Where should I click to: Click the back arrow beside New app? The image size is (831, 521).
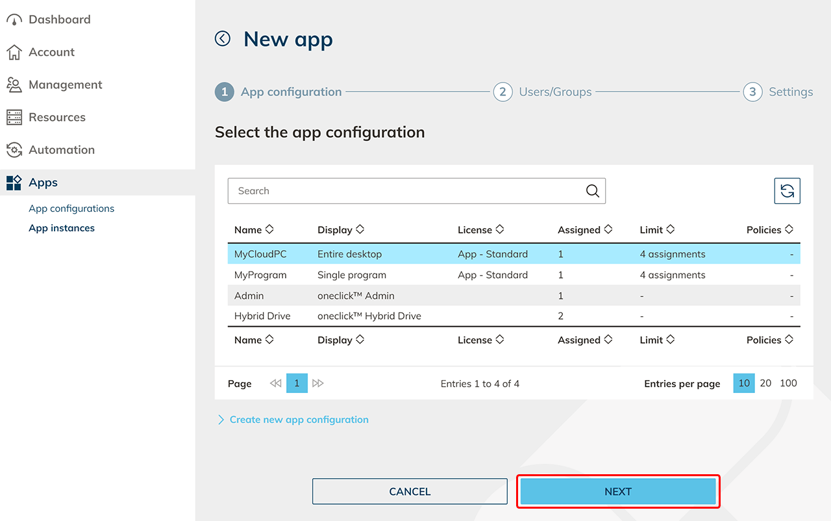223,39
